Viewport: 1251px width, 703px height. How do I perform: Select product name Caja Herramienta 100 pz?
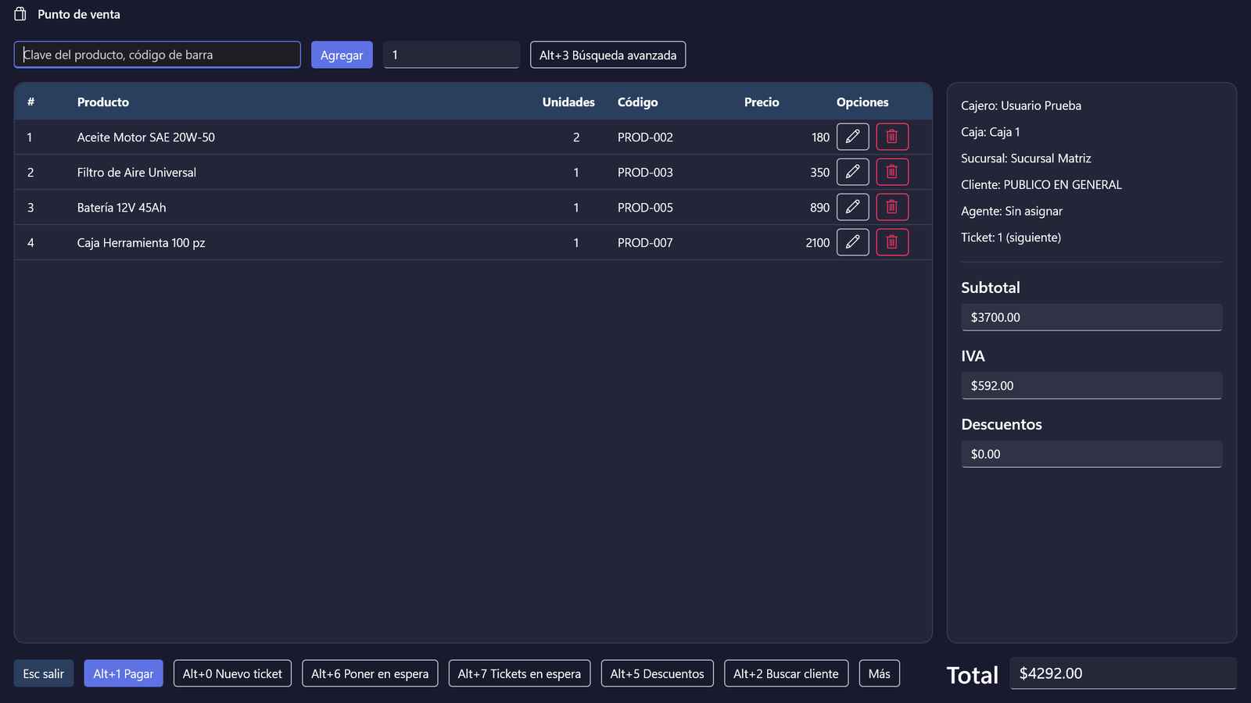click(x=141, y=243)
